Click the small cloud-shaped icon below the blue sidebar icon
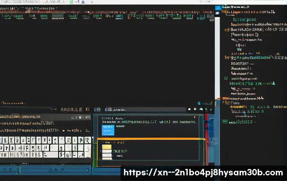Viewport: 287px width, 181px height. coord(218,13)
